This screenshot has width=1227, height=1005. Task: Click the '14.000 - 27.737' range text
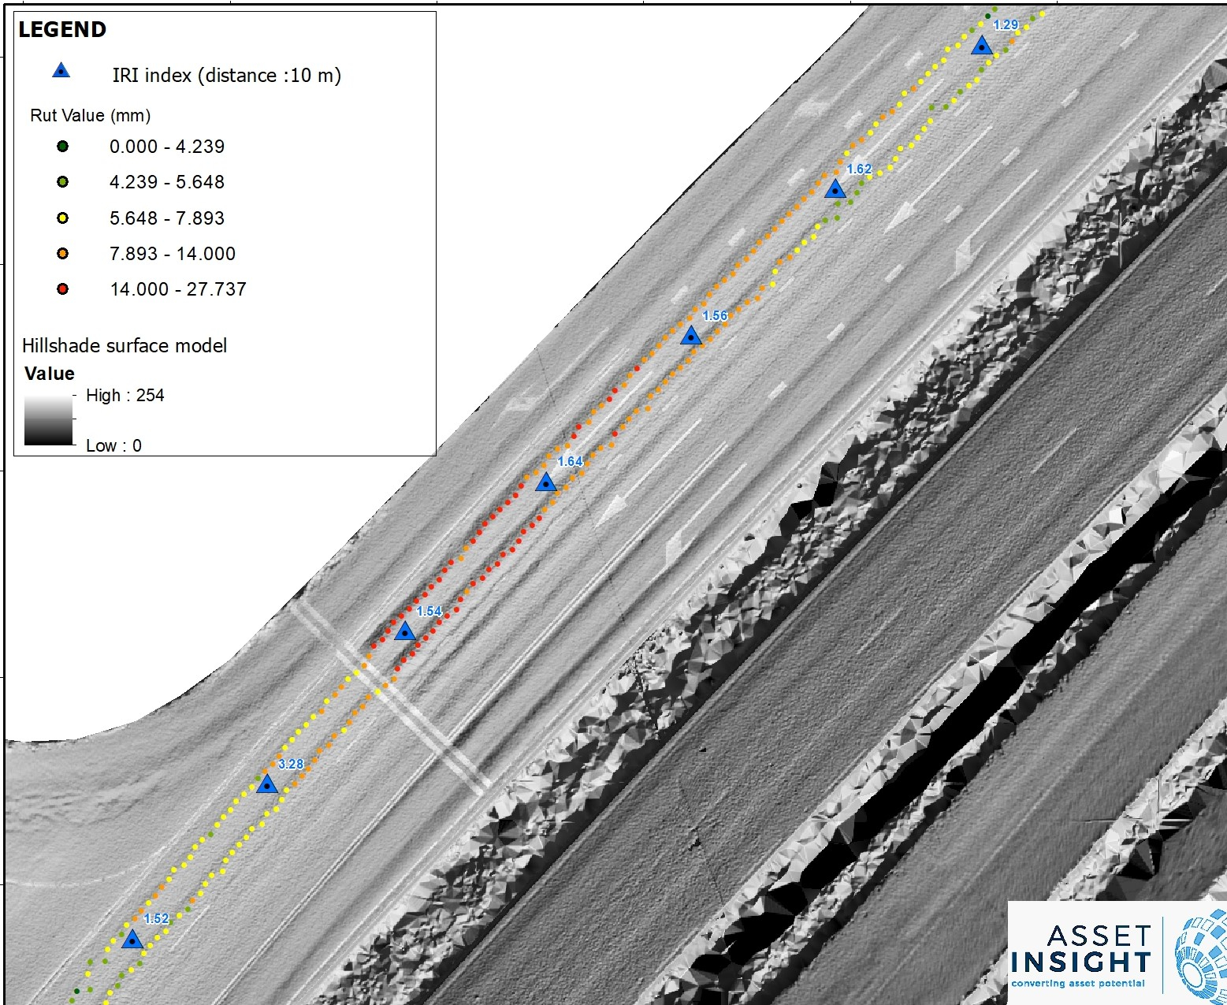(178, 289)
